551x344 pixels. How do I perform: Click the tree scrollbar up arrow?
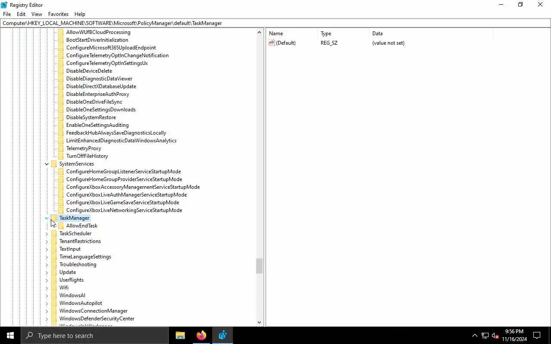click(x=259, y=32)
